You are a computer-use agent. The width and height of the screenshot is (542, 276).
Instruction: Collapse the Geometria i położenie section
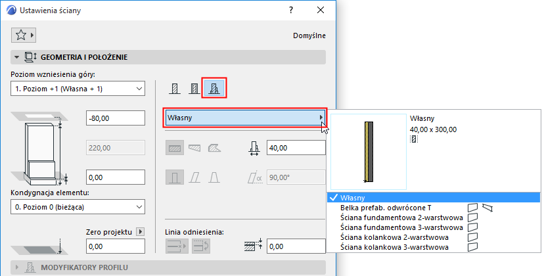pyautogui.click(x=16, y=57)
